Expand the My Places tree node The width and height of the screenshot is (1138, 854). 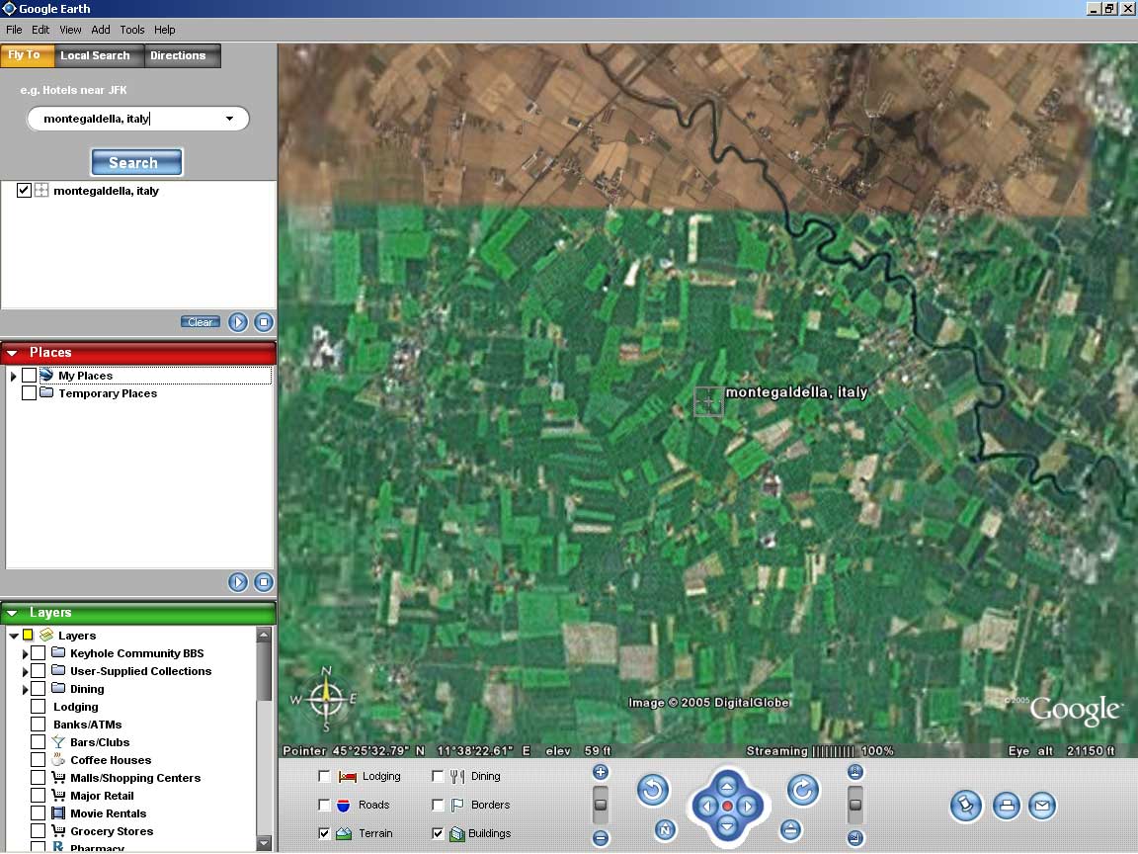pyautogui.click(x=13, y=377)
